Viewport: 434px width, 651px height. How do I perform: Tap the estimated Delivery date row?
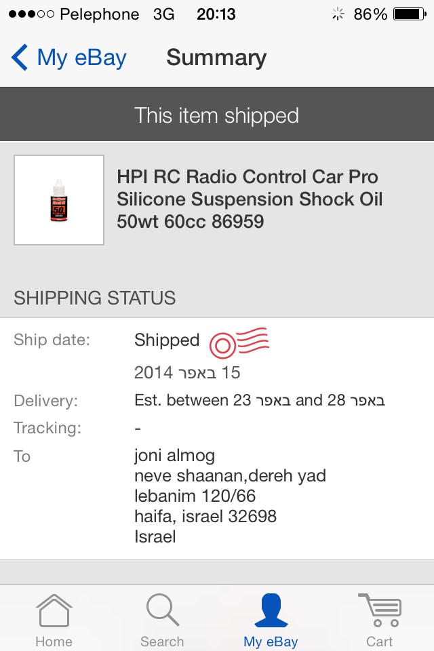coord(217,400)
